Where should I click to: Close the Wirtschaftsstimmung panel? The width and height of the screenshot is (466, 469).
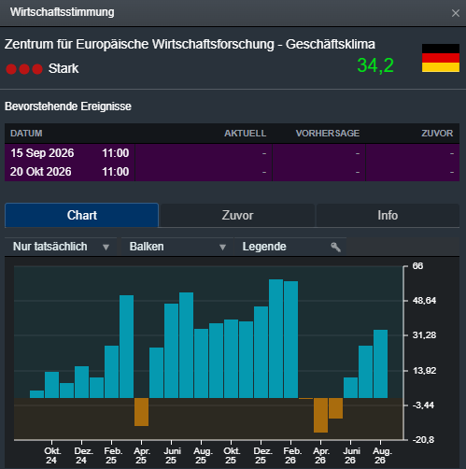(x=456, y=13)
